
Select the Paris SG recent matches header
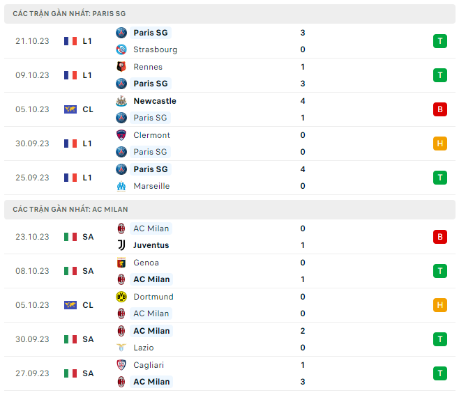[69, 14]
